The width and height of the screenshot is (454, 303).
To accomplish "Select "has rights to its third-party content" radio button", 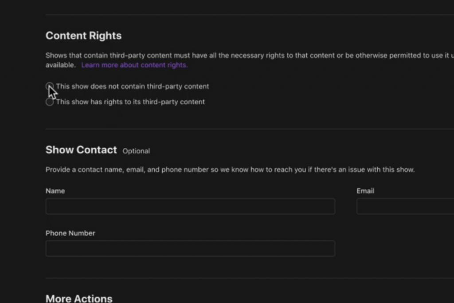I will pos(50,102).
